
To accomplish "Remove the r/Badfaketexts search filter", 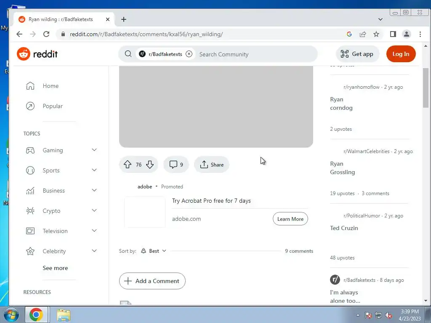I will [189, 54].
